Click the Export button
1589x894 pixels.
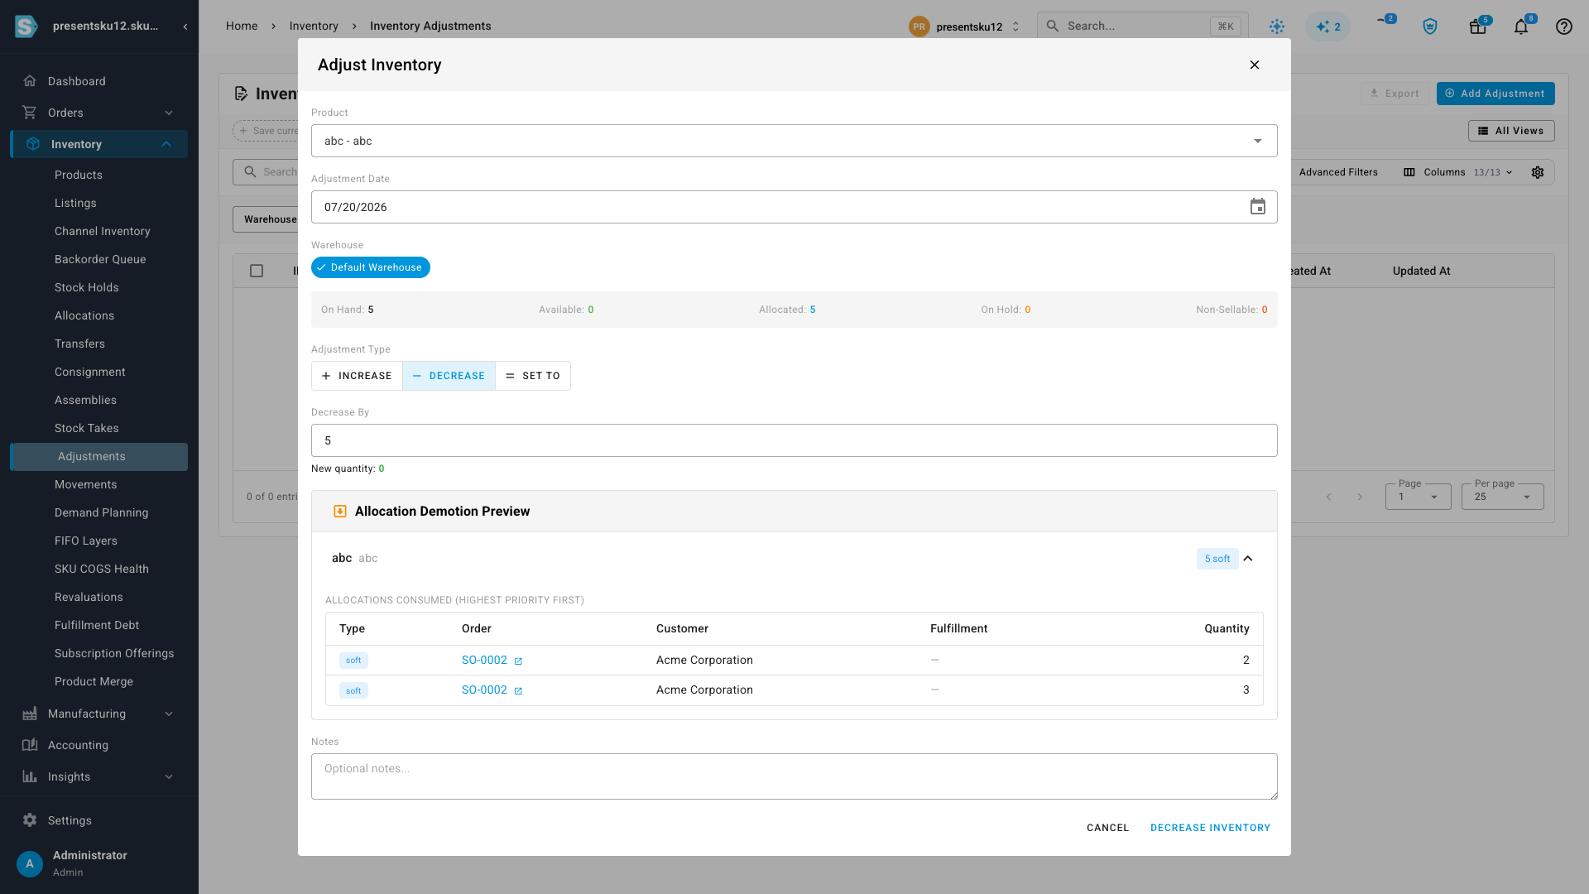(x=1395, y=94)
